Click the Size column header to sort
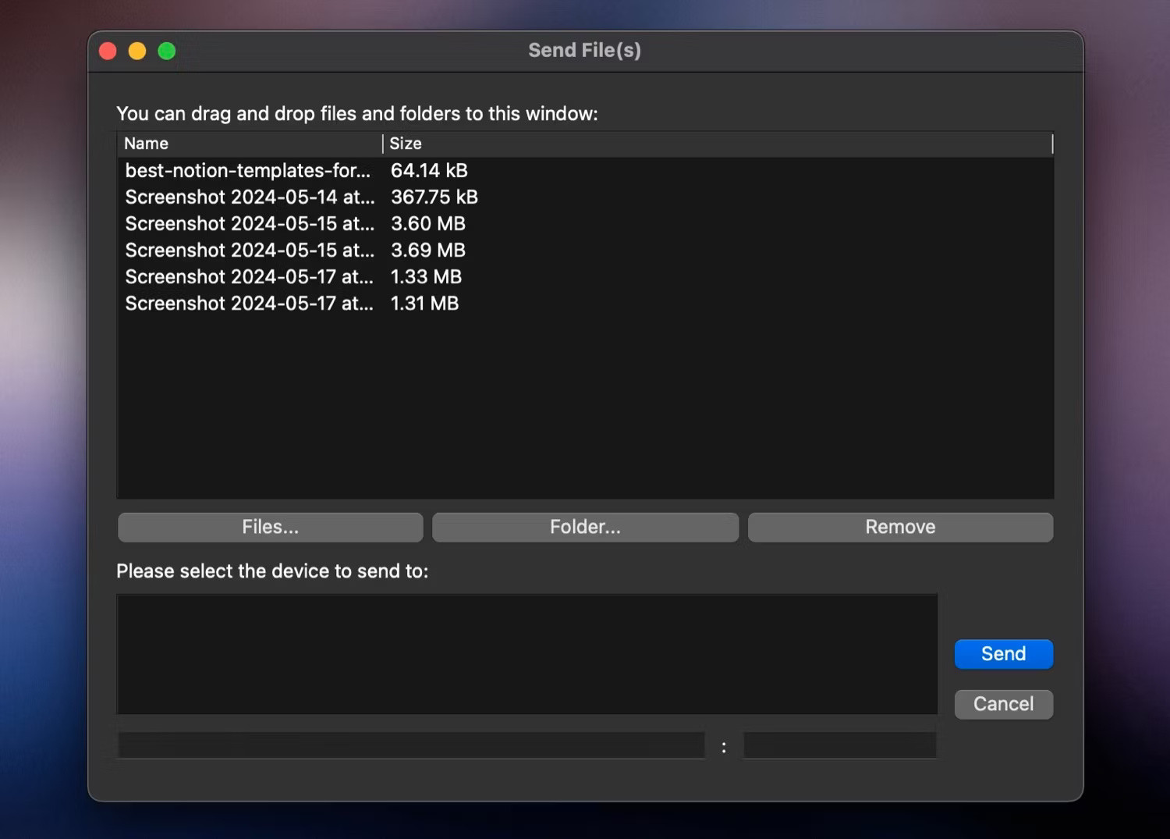This screenshot has width=1170, height=839. (x=406, y=144)
